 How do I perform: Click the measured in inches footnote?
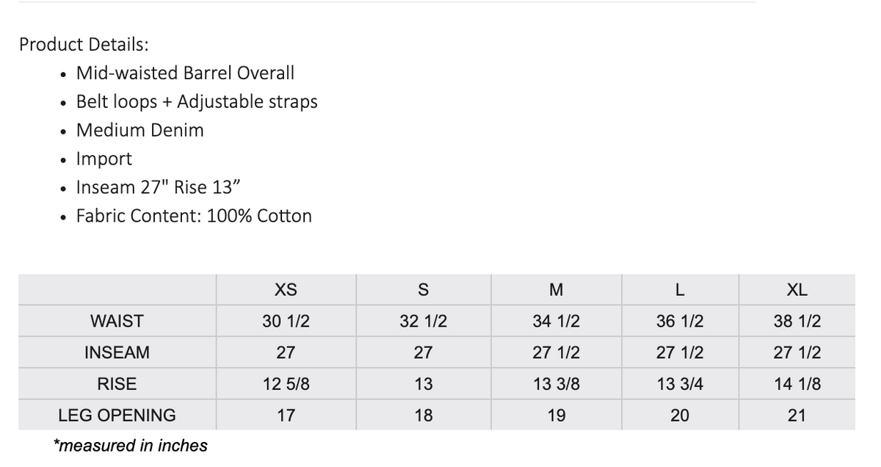pyautogui.click(x=131, y=445)
